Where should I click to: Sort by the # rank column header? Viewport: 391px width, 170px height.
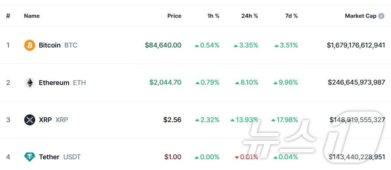click(8, 16)
